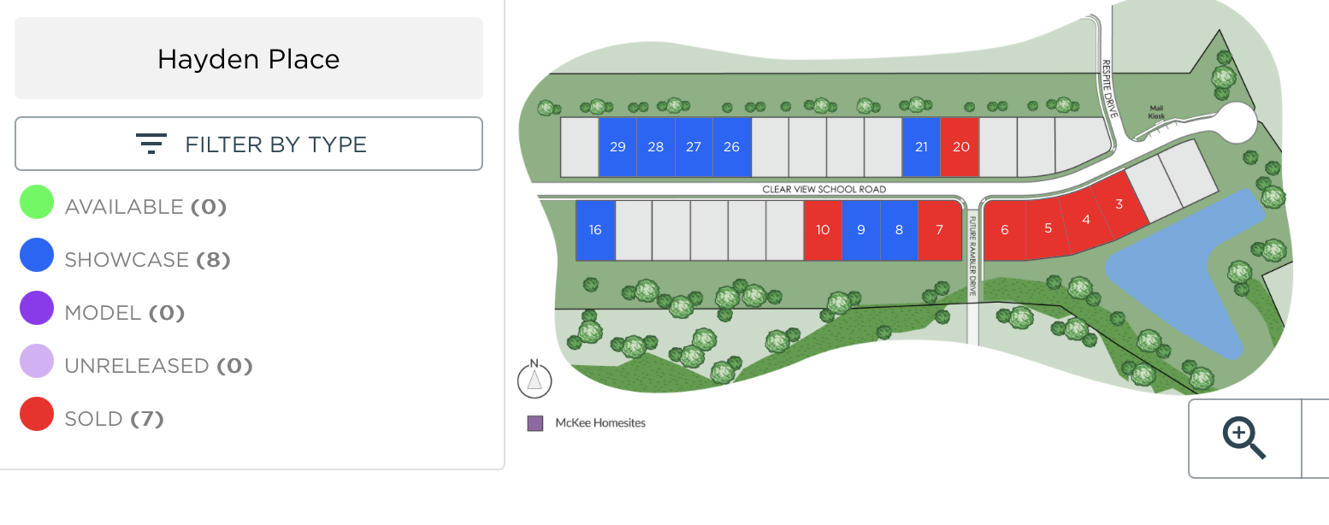This screenshot has height=525, width=1329.
Task: Open the Filter By Type dropdown
Action: pyautogui.click(x=249, y=144)
